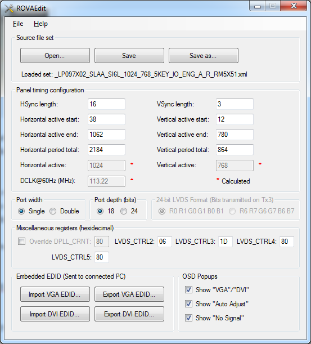Open the File menu
The height and width of the screenshot is (344, 311).
tap(18, 24)
